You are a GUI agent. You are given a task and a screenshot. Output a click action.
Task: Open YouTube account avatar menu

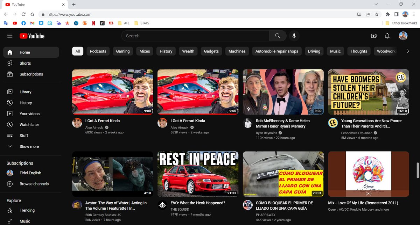[x=403, y=36]
